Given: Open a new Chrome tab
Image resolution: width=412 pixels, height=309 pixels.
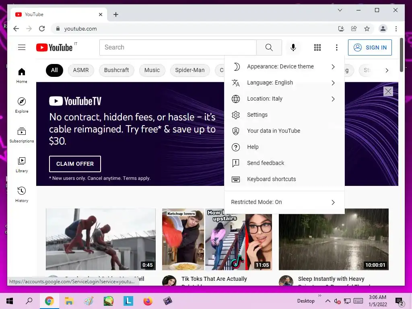Looking at the screenshot, I should 115,14.
